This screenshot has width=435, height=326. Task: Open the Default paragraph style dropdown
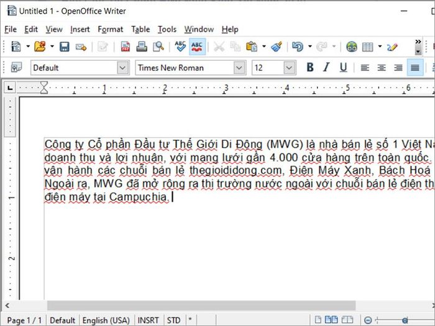[x=123, y=68]
